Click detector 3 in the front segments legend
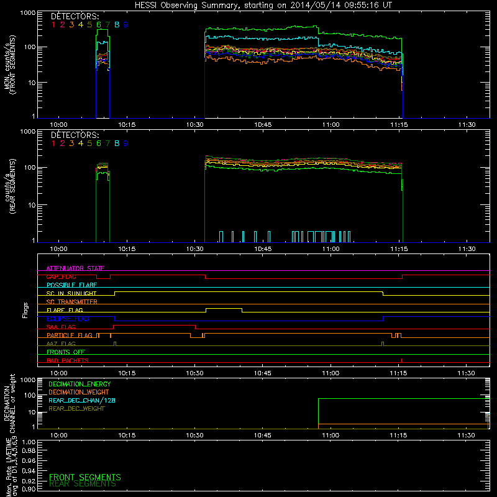 click(71, 25)
